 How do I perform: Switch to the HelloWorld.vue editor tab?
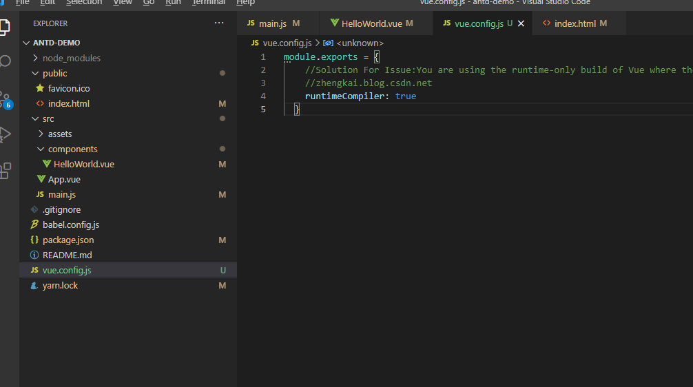(x=376, y=23)
